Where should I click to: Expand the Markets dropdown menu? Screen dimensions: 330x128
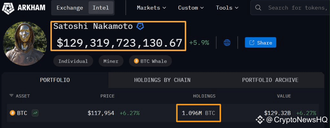point(151,8)
